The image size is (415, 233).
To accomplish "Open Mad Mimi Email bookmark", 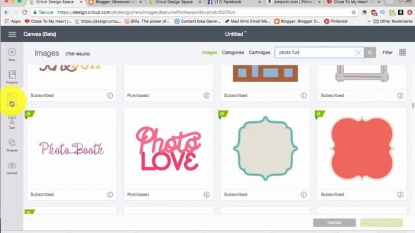I will pos(247,21).
